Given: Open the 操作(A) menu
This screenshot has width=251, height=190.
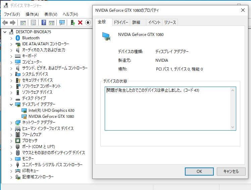Looking at the screenshot, I should pyautogui.click(x=32, y=14).
